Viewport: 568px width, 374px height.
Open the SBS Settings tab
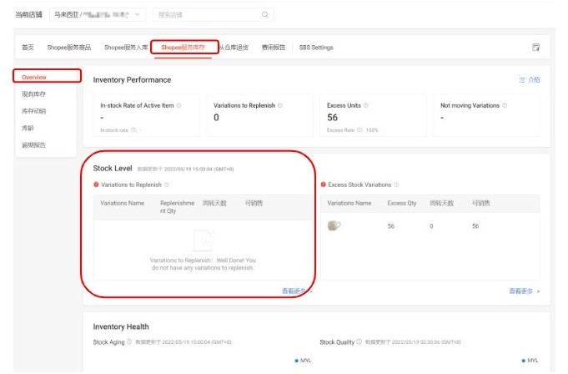click(x=316, y=48)
